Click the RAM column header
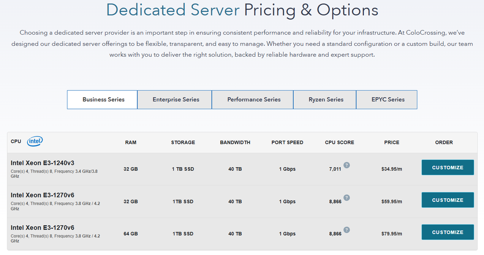 pyautogui.click(x=131, y=142)
